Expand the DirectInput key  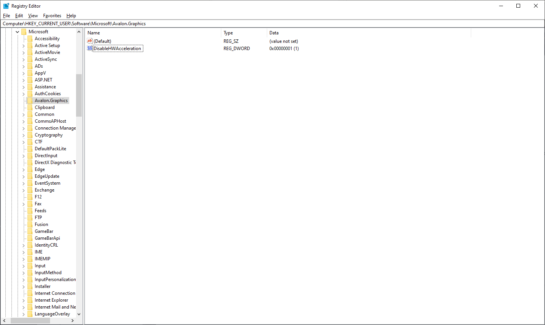(x=23, y=156)
